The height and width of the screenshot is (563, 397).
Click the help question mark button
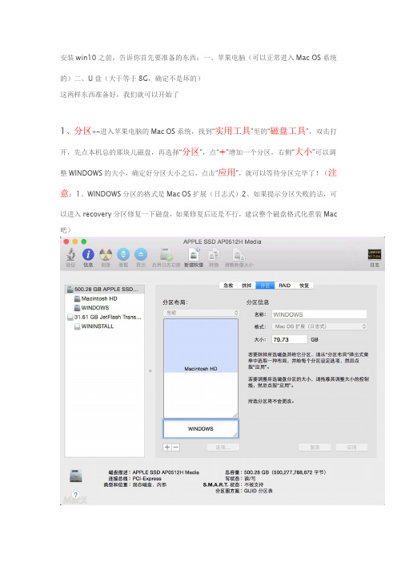[x=75, y=494]
